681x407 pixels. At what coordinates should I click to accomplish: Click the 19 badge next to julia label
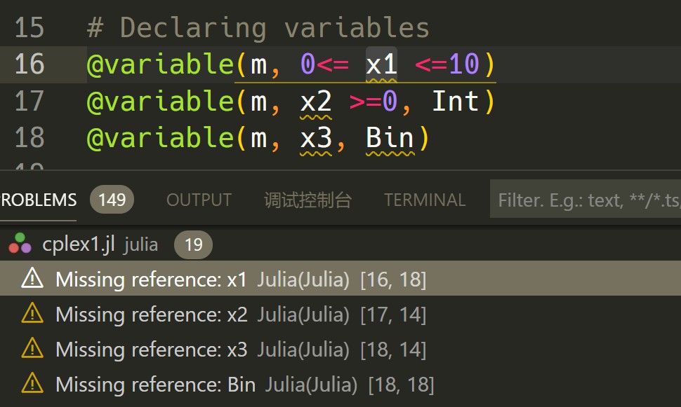click(192, 244)
